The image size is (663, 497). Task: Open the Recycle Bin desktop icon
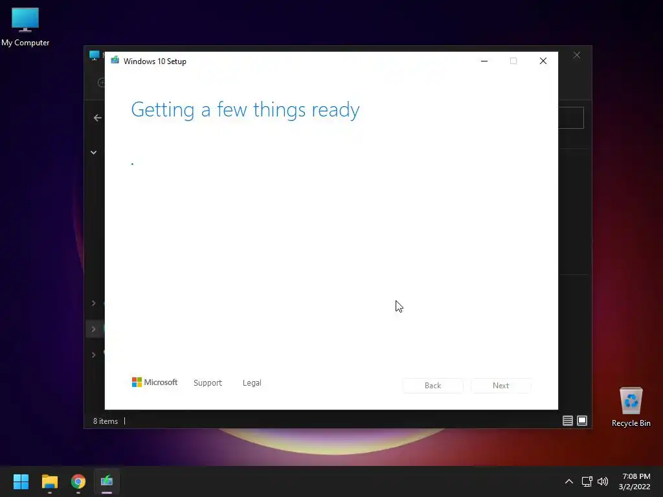click(631, 408)
